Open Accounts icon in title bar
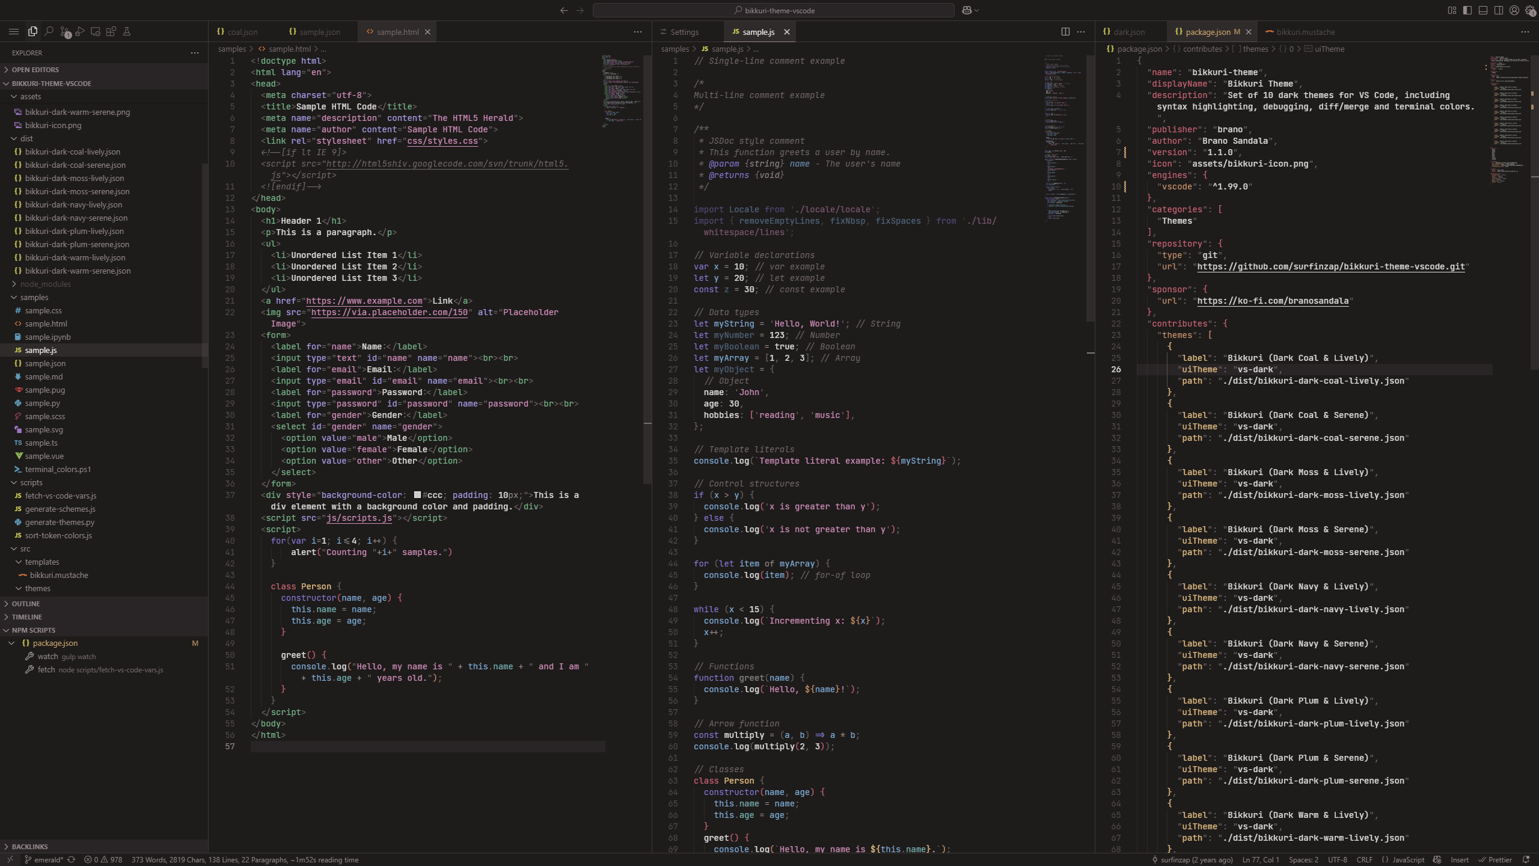This screenshot has height=866, width=1539. (x=1514, y=10)
